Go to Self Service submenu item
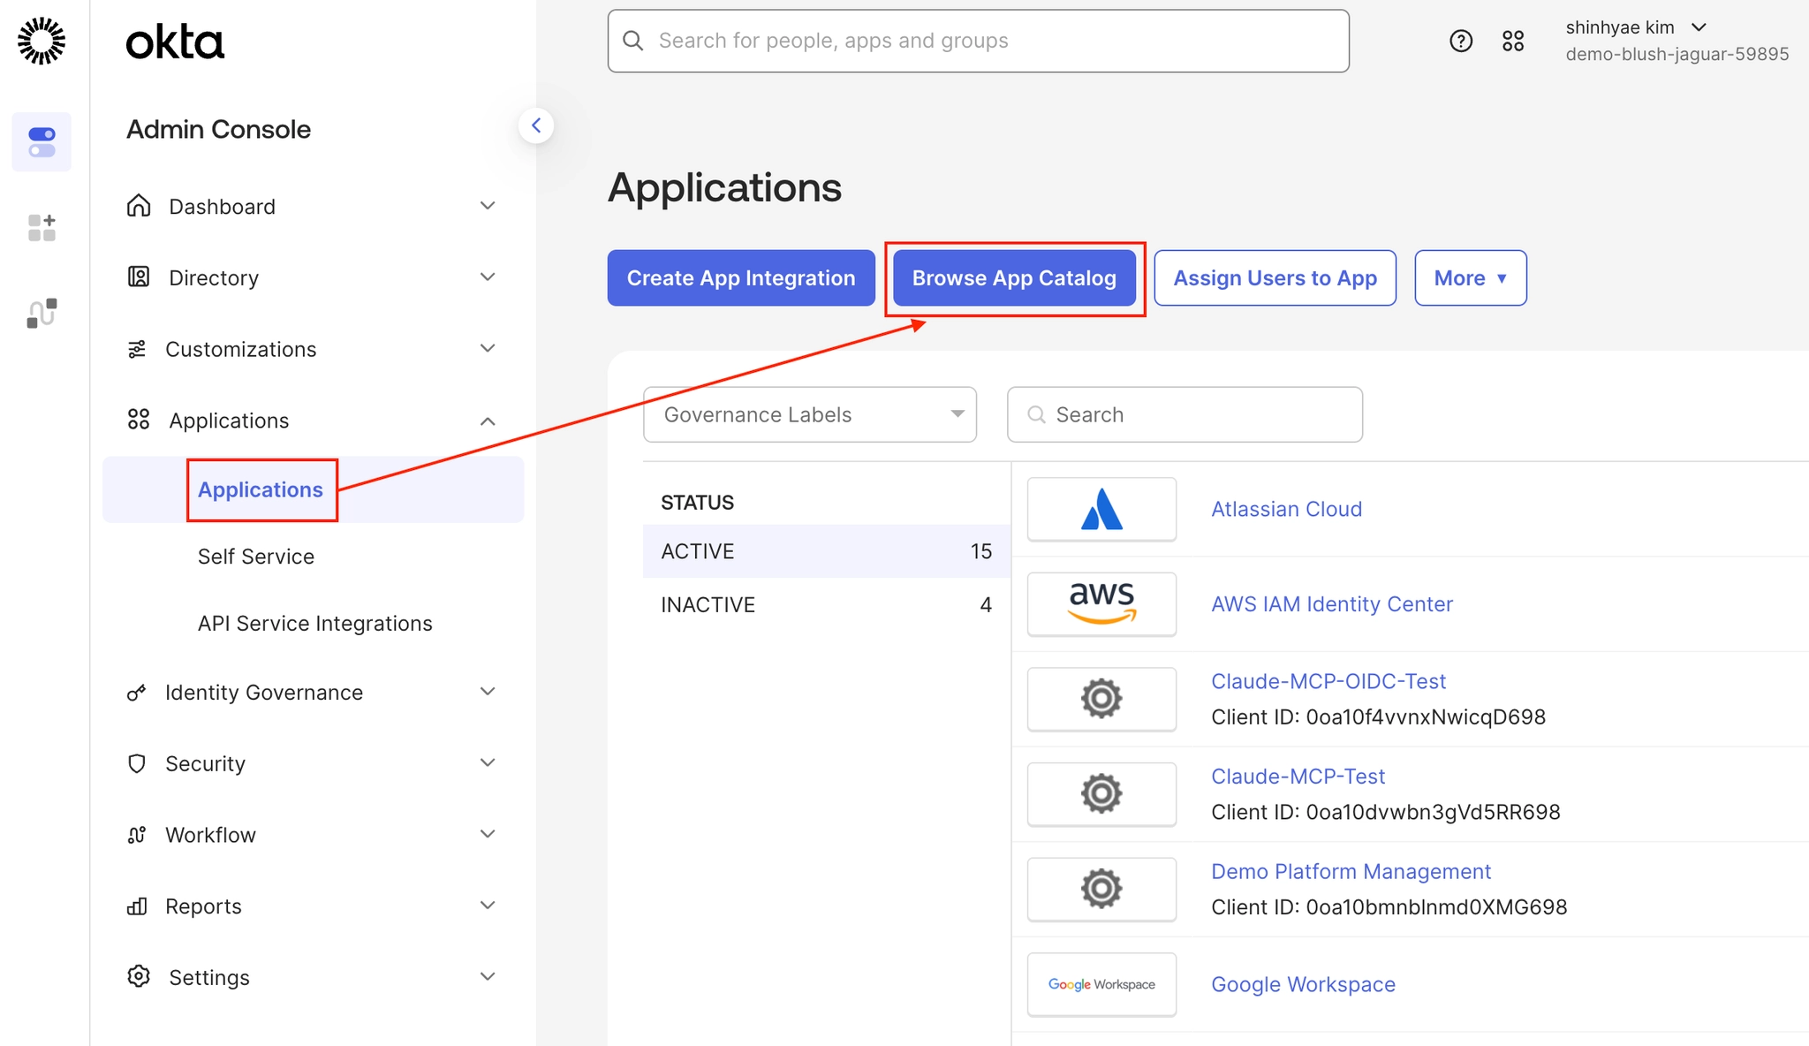 pyautogui.click(x=255, y=557)
